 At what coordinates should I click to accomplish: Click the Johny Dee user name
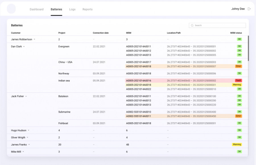tap(238, 9)
